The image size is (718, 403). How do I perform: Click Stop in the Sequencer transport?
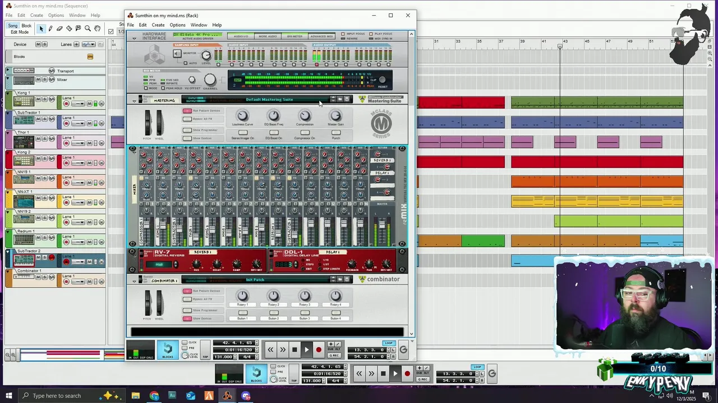383,374
